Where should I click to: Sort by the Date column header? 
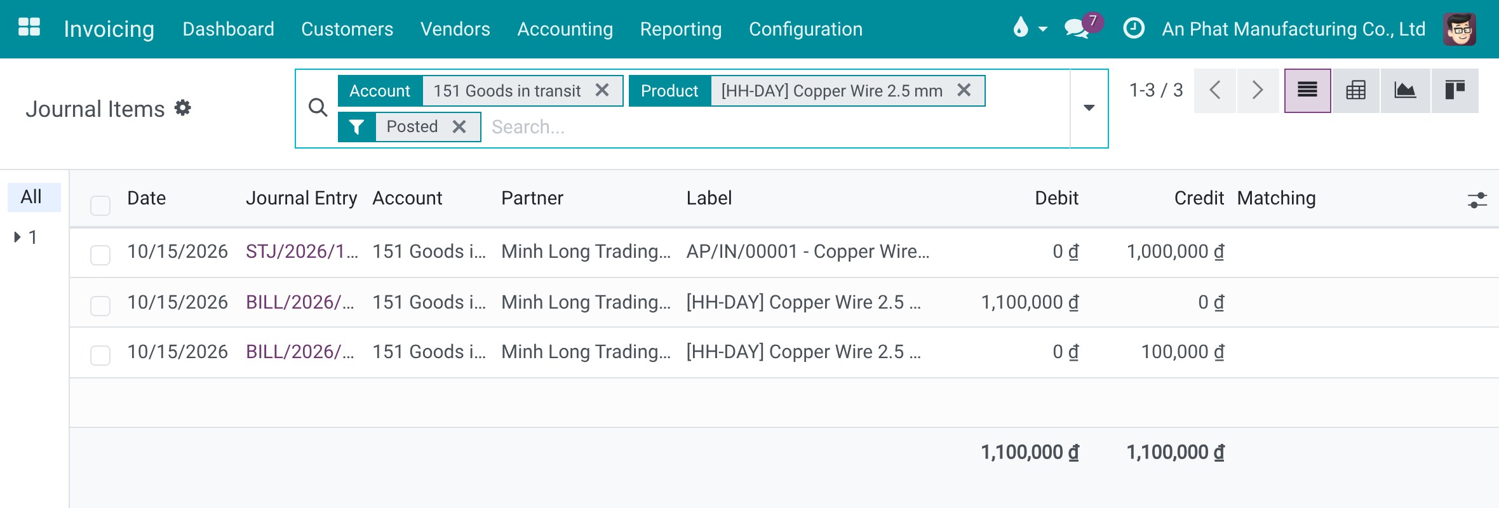coord(147,198)
